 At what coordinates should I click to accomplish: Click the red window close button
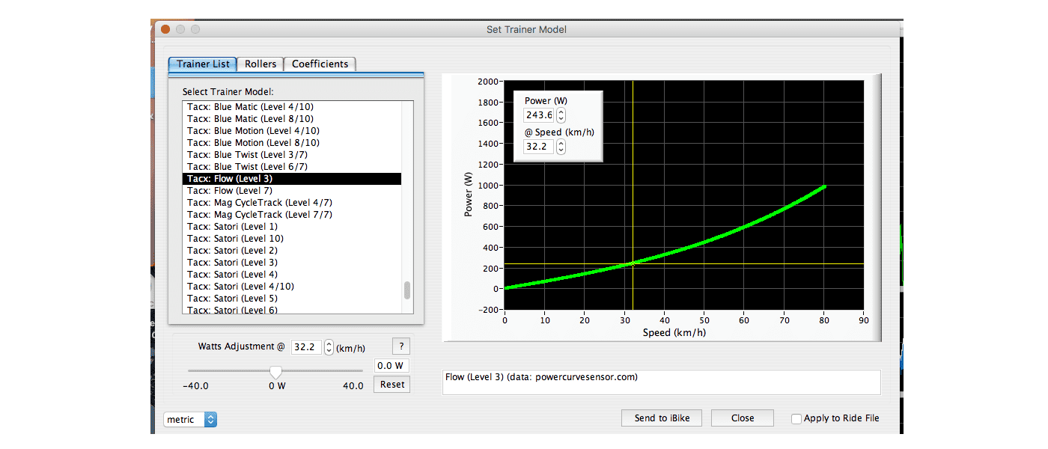coord(165,29)
